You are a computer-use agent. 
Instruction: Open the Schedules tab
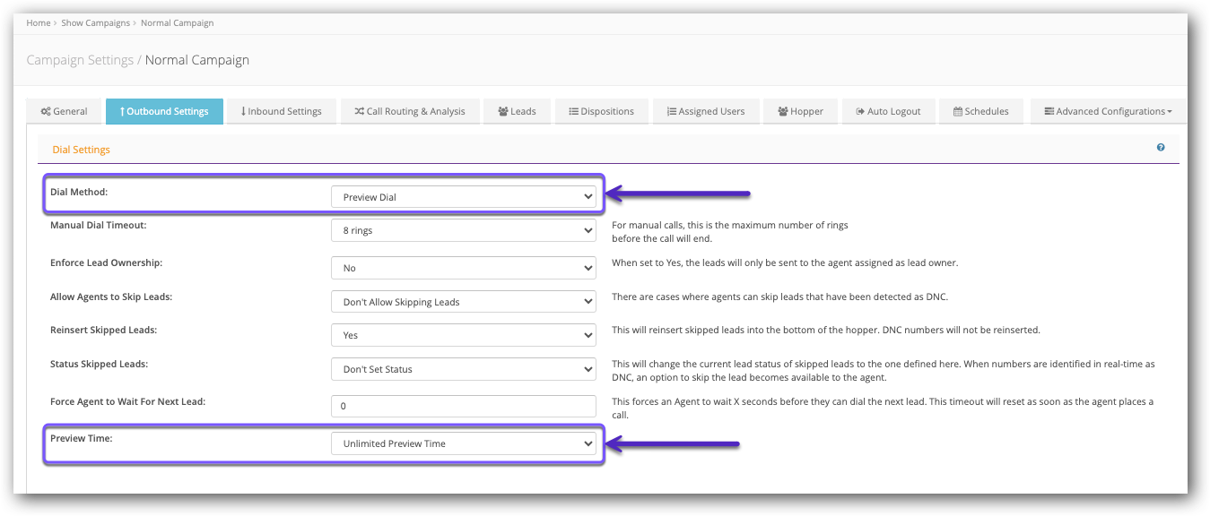pos(980,111)
